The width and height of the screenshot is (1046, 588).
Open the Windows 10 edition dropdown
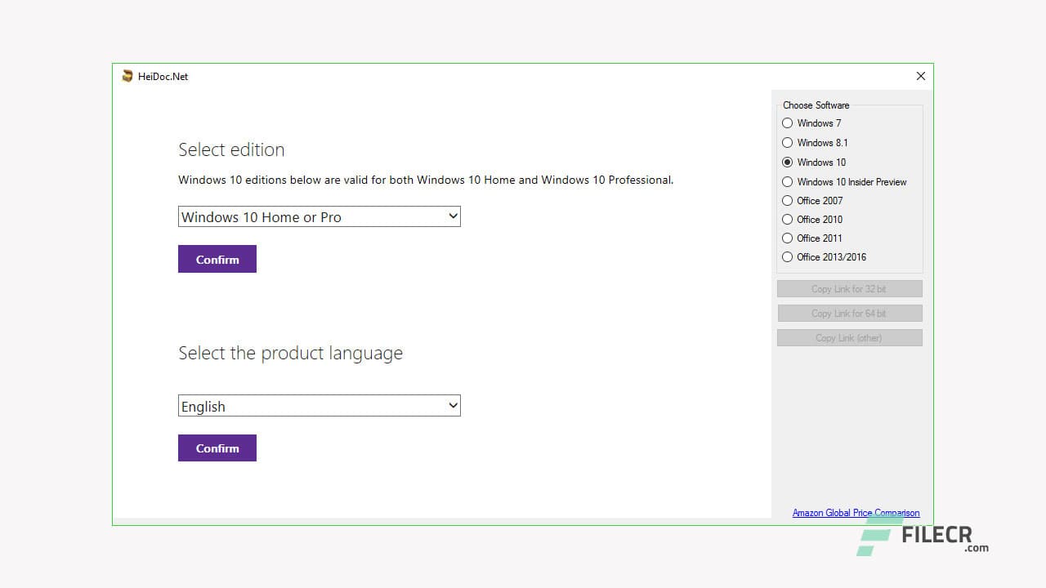tap(453, 216)
